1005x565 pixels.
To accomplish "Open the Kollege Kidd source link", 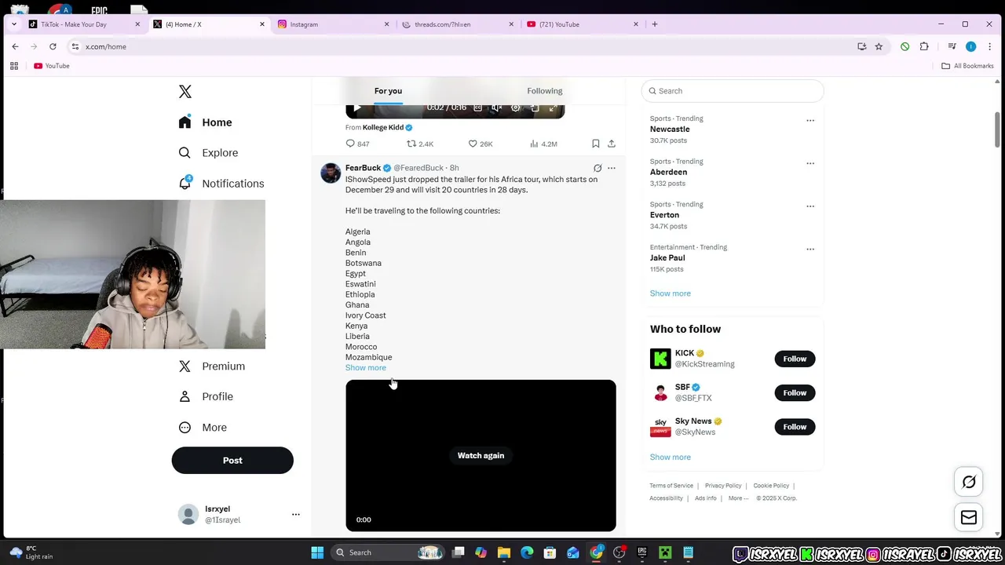I will 383,127.
